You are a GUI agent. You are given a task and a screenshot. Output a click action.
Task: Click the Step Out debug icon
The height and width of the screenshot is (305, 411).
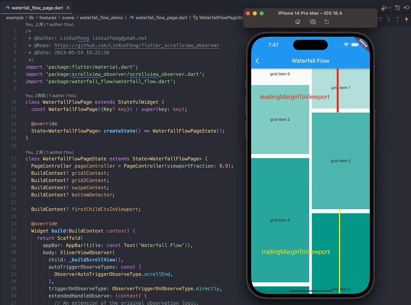pos(398,19)
